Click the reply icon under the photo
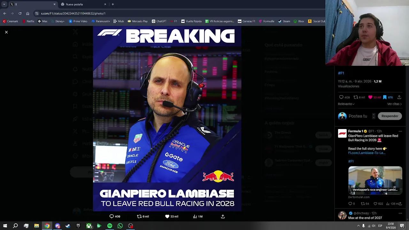The image size is (409, 230). coord(112,216)
